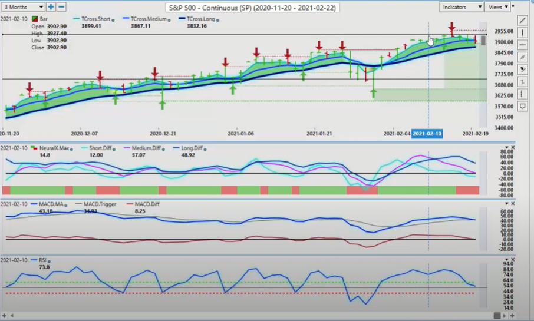
Task: Open the NeuralX panel options arrow
Action: [507, 147]
